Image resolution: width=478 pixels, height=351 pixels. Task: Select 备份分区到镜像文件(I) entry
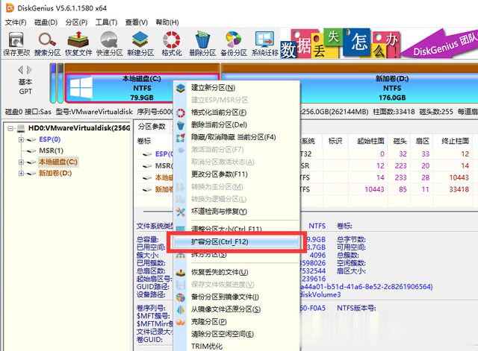(237, 297)
